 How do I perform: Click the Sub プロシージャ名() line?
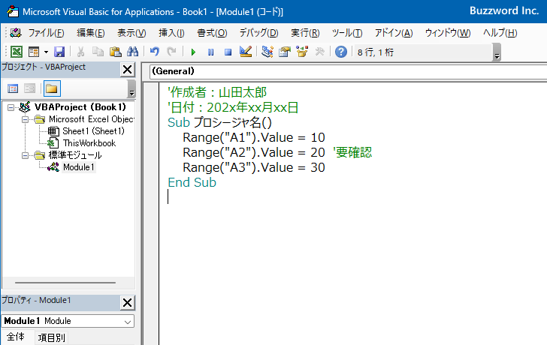tap(219, 122)
